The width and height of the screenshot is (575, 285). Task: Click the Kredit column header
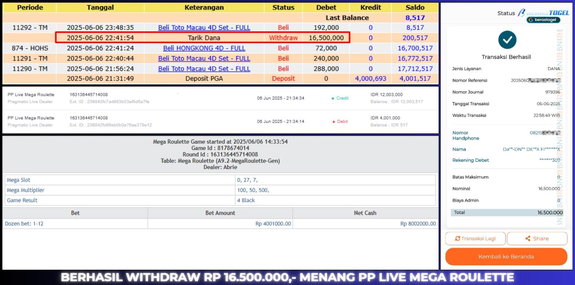[x=371, y=7]
